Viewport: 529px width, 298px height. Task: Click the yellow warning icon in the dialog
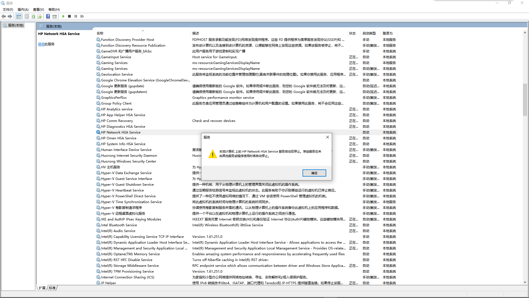click(x=212, y=154)
